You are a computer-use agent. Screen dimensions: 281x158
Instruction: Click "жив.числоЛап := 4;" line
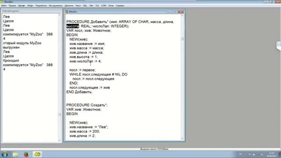(86, 61)
